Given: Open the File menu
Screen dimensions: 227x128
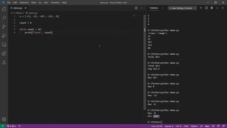Looking at the screenshot, I should [x=9, y=2].
